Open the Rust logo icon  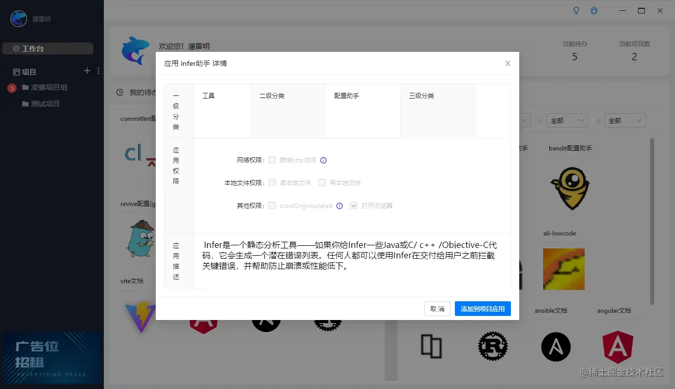pos(492,346)
